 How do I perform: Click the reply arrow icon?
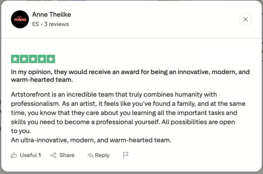[90, 155]
